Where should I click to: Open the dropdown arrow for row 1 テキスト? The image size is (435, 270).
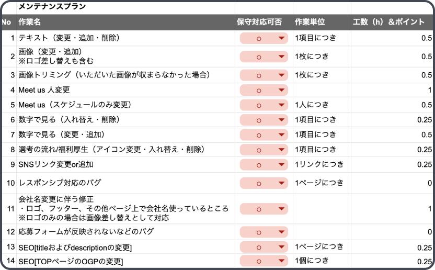[x=282, y=38]
